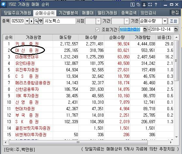Select IBK 투자증권 broker row
The width and height of the screenshot is (182, 154).
point(27,96)
